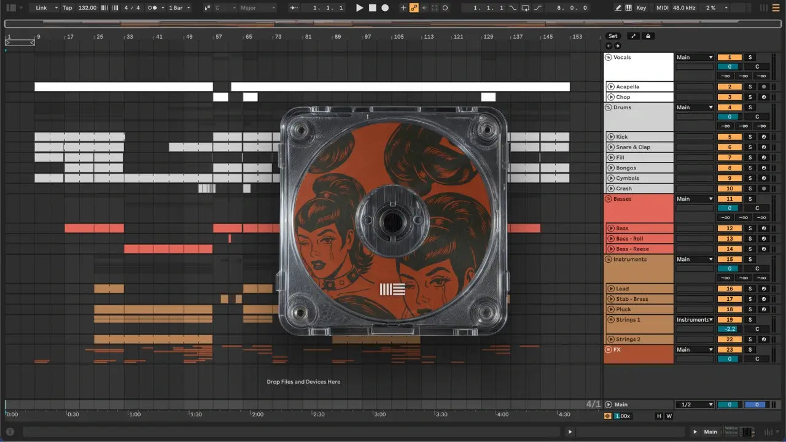Enable Draw Mode pencil
786x442 pixels.
(618, 8)
